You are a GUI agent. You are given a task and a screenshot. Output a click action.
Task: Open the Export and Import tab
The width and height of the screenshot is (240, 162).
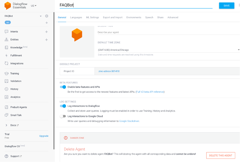(113, 17)
